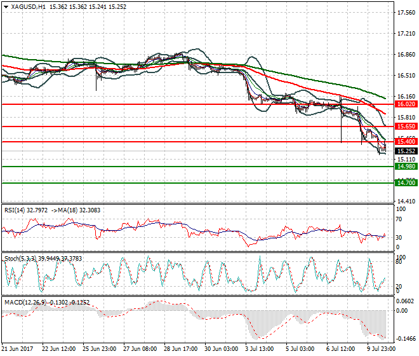Select the RSI scale value 70
This screenshot has height=356, width=419.
click(x=399, y=219)
